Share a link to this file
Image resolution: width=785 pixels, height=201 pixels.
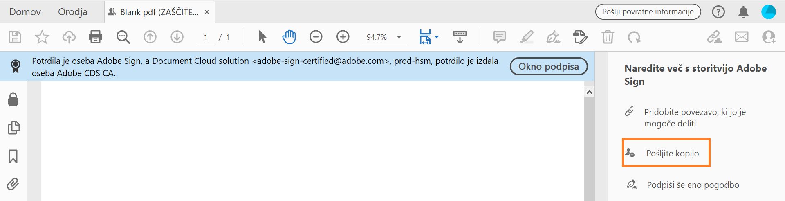(x=714, y=37)
